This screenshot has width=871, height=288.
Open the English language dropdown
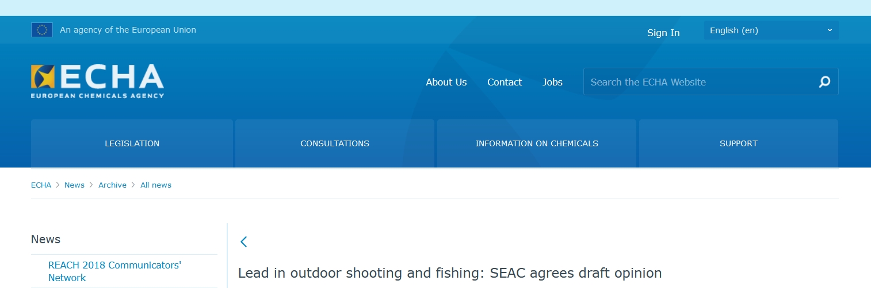coord(771,30)
